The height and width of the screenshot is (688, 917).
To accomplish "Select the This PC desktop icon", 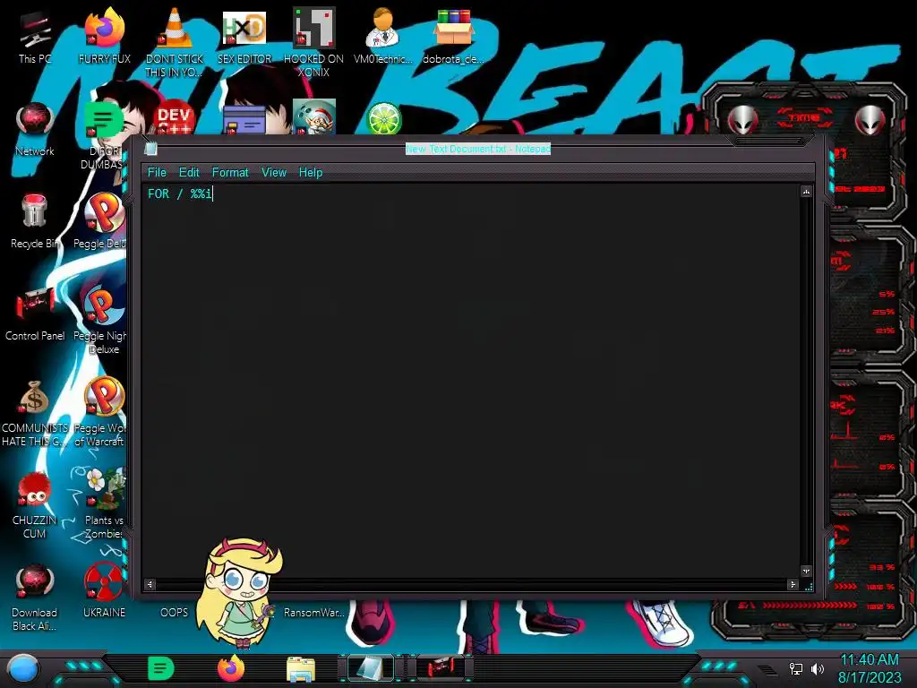I will pyautogui.click(x=35, y=38).
